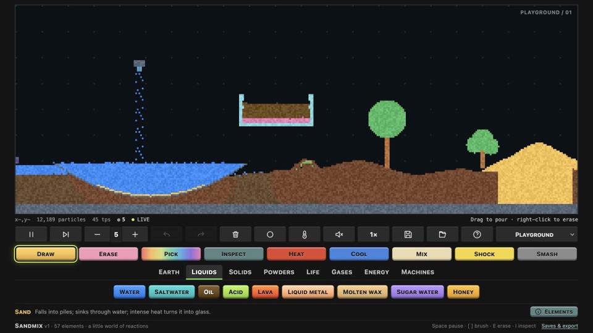This screenshot has width=593, height=333.
Task: Select the Mix tool
Action: (422, 253)
